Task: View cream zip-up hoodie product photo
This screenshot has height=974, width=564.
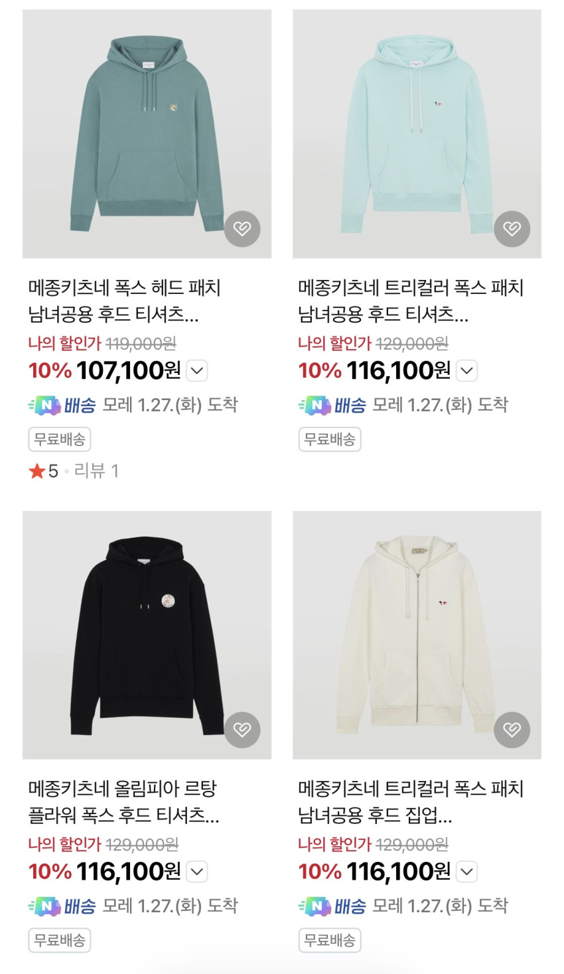Action: (417, 634)
